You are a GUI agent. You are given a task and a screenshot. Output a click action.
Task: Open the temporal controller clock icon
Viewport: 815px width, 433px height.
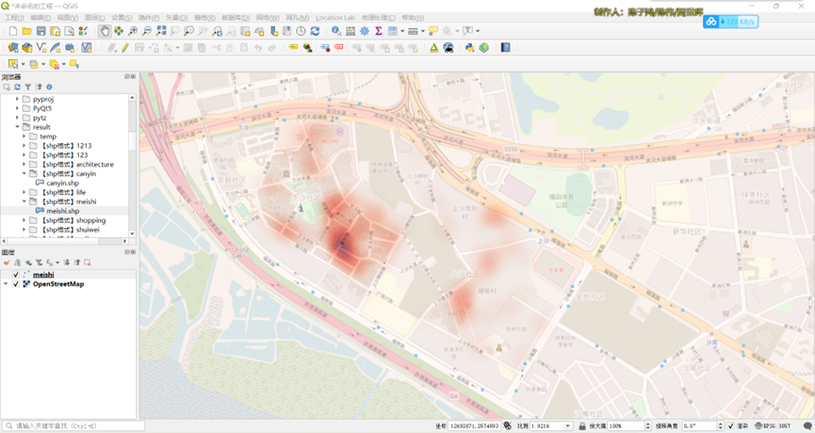(x=301, y=31)
